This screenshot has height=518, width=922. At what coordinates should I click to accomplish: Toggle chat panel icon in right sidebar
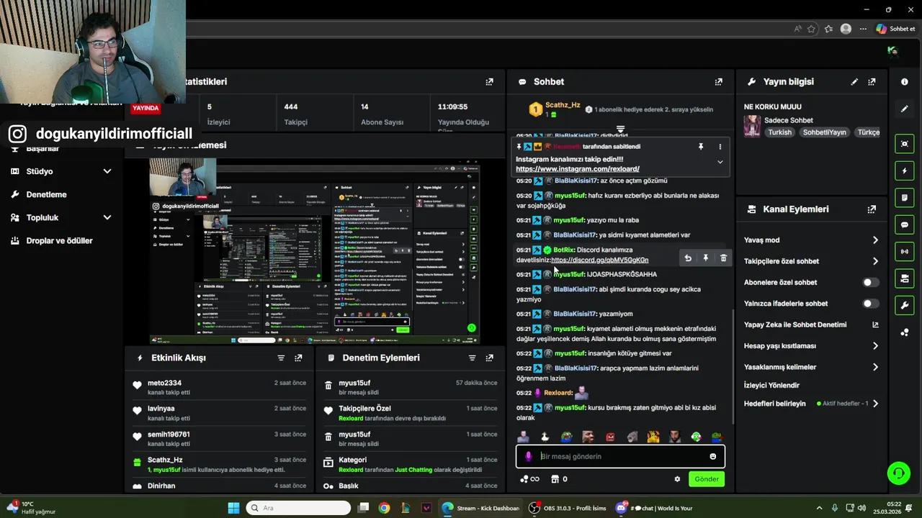(x=905, y=224)
